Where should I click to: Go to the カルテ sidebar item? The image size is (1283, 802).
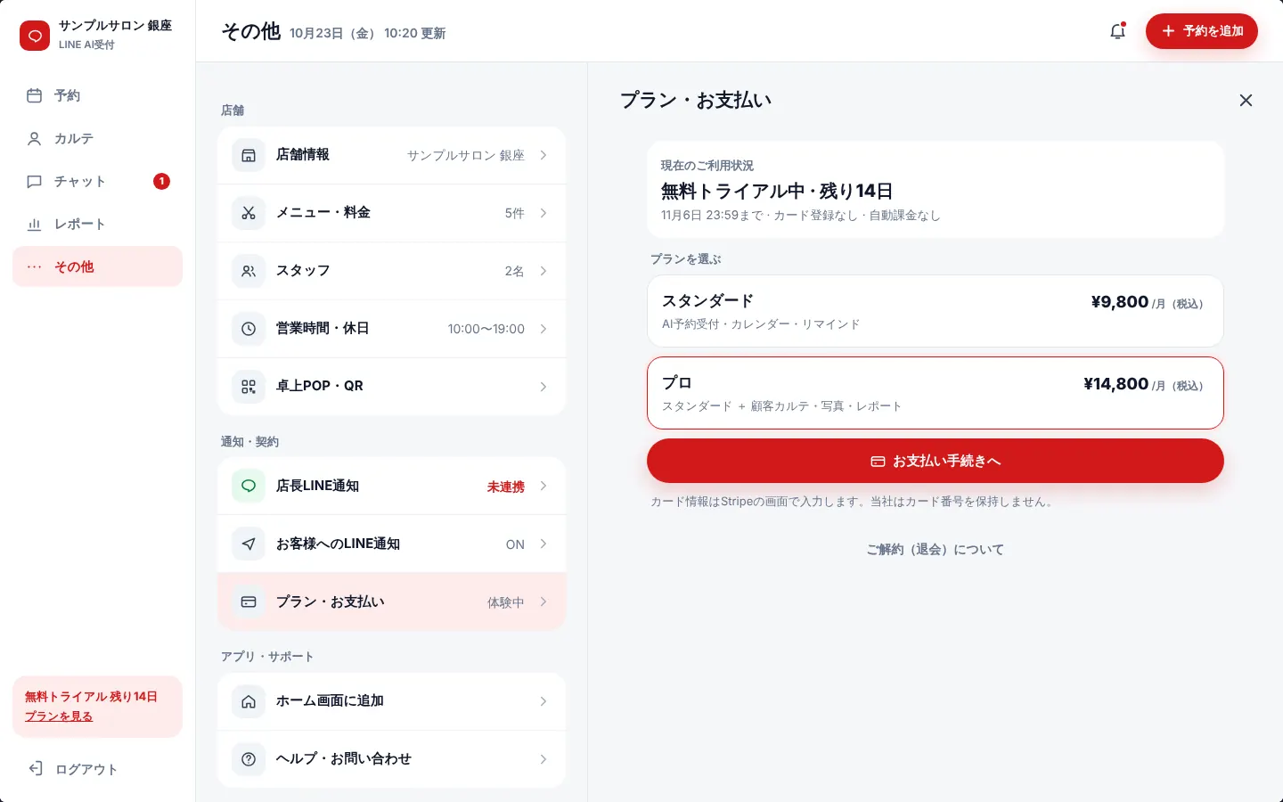(x=98, y=138)
